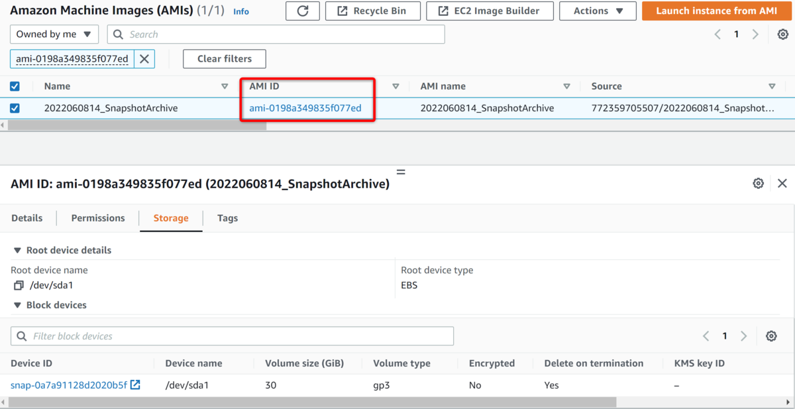Close the AMI detail panel
The height and width of the screenshot is (409, 795).
(x=782, y=184)
